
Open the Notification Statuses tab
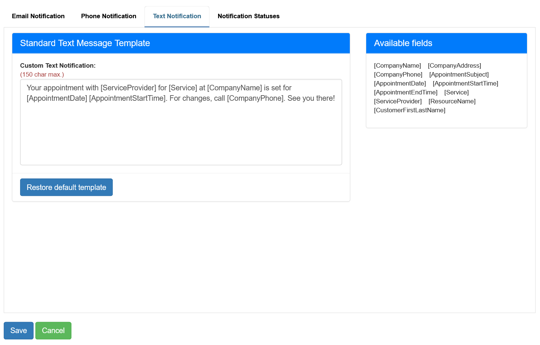click(x=248, y=16)
